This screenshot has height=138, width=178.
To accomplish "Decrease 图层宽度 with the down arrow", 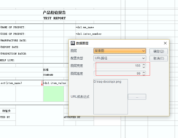I will pos(144,67).
